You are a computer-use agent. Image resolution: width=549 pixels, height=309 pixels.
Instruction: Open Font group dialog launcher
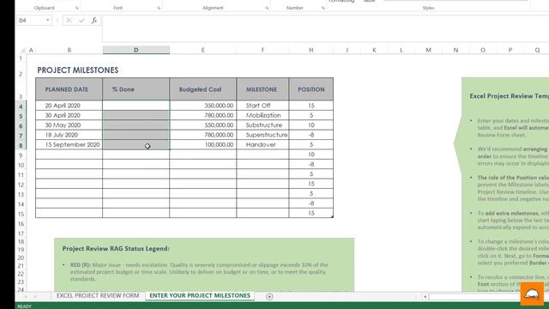pyautogui.click(x=159, y=8)
